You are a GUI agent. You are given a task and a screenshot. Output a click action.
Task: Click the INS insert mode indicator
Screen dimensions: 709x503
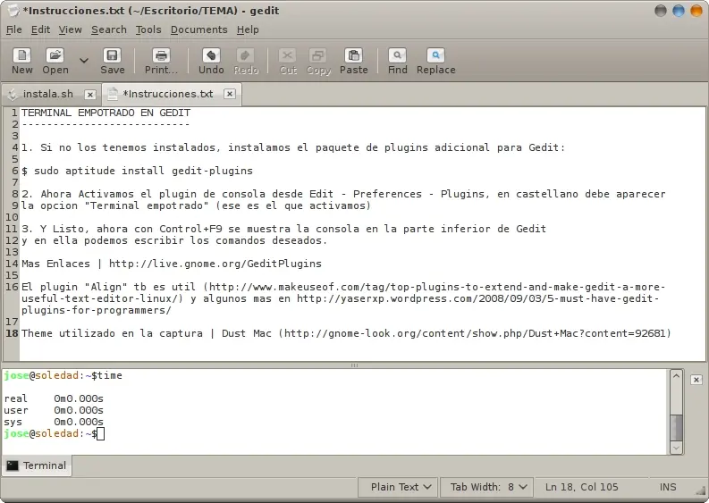click(668, 487)
